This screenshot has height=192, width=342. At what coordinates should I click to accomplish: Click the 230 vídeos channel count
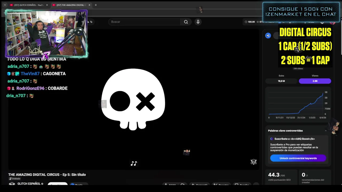point(298,69)
